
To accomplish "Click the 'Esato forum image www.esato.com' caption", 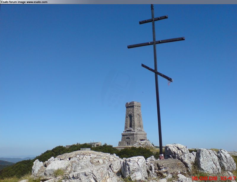I will (x=24, y=2).
